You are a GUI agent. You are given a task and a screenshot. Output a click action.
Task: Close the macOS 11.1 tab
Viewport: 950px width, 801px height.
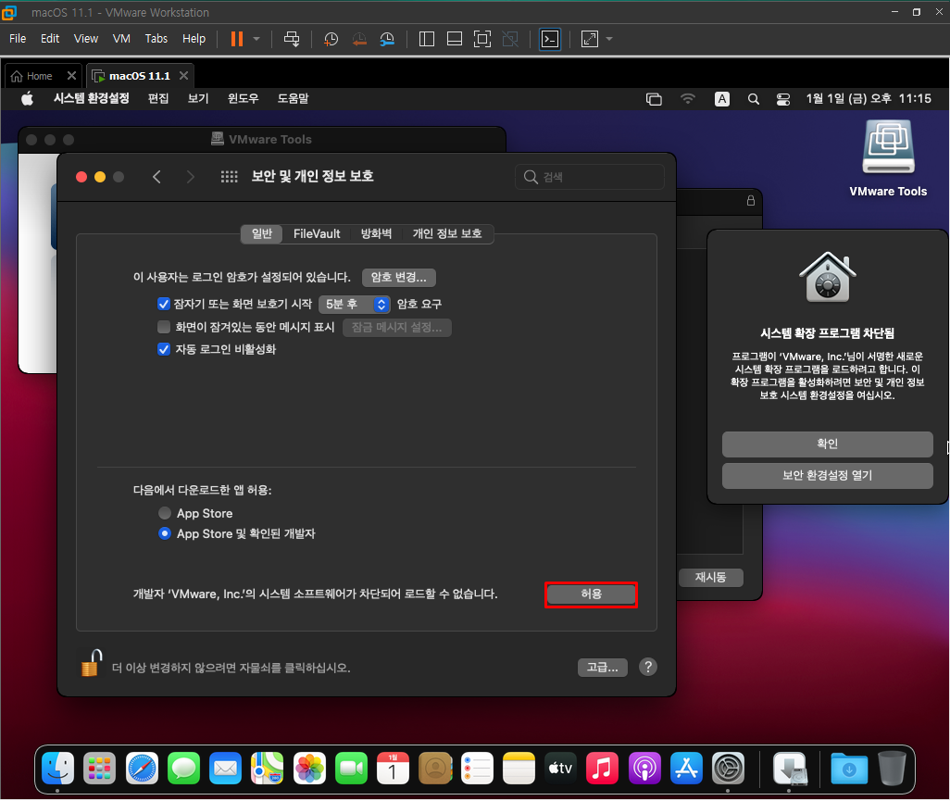tap(183, 75)
